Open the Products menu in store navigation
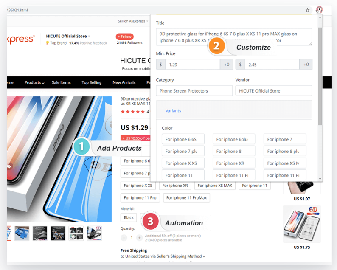337x270 pixels. coord(34,82)
